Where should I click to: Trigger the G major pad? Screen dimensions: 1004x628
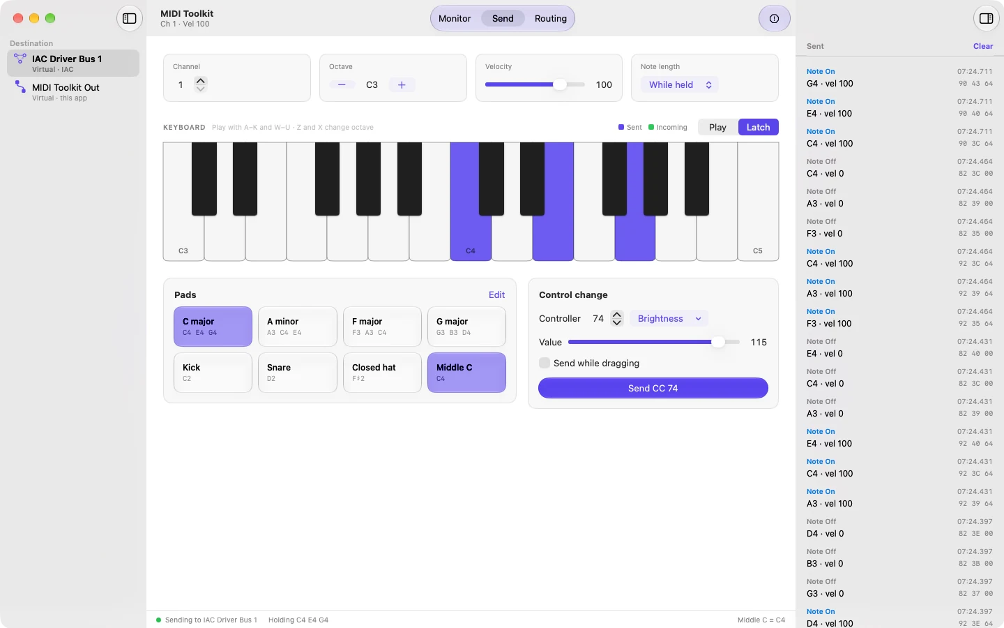(466, 327)
